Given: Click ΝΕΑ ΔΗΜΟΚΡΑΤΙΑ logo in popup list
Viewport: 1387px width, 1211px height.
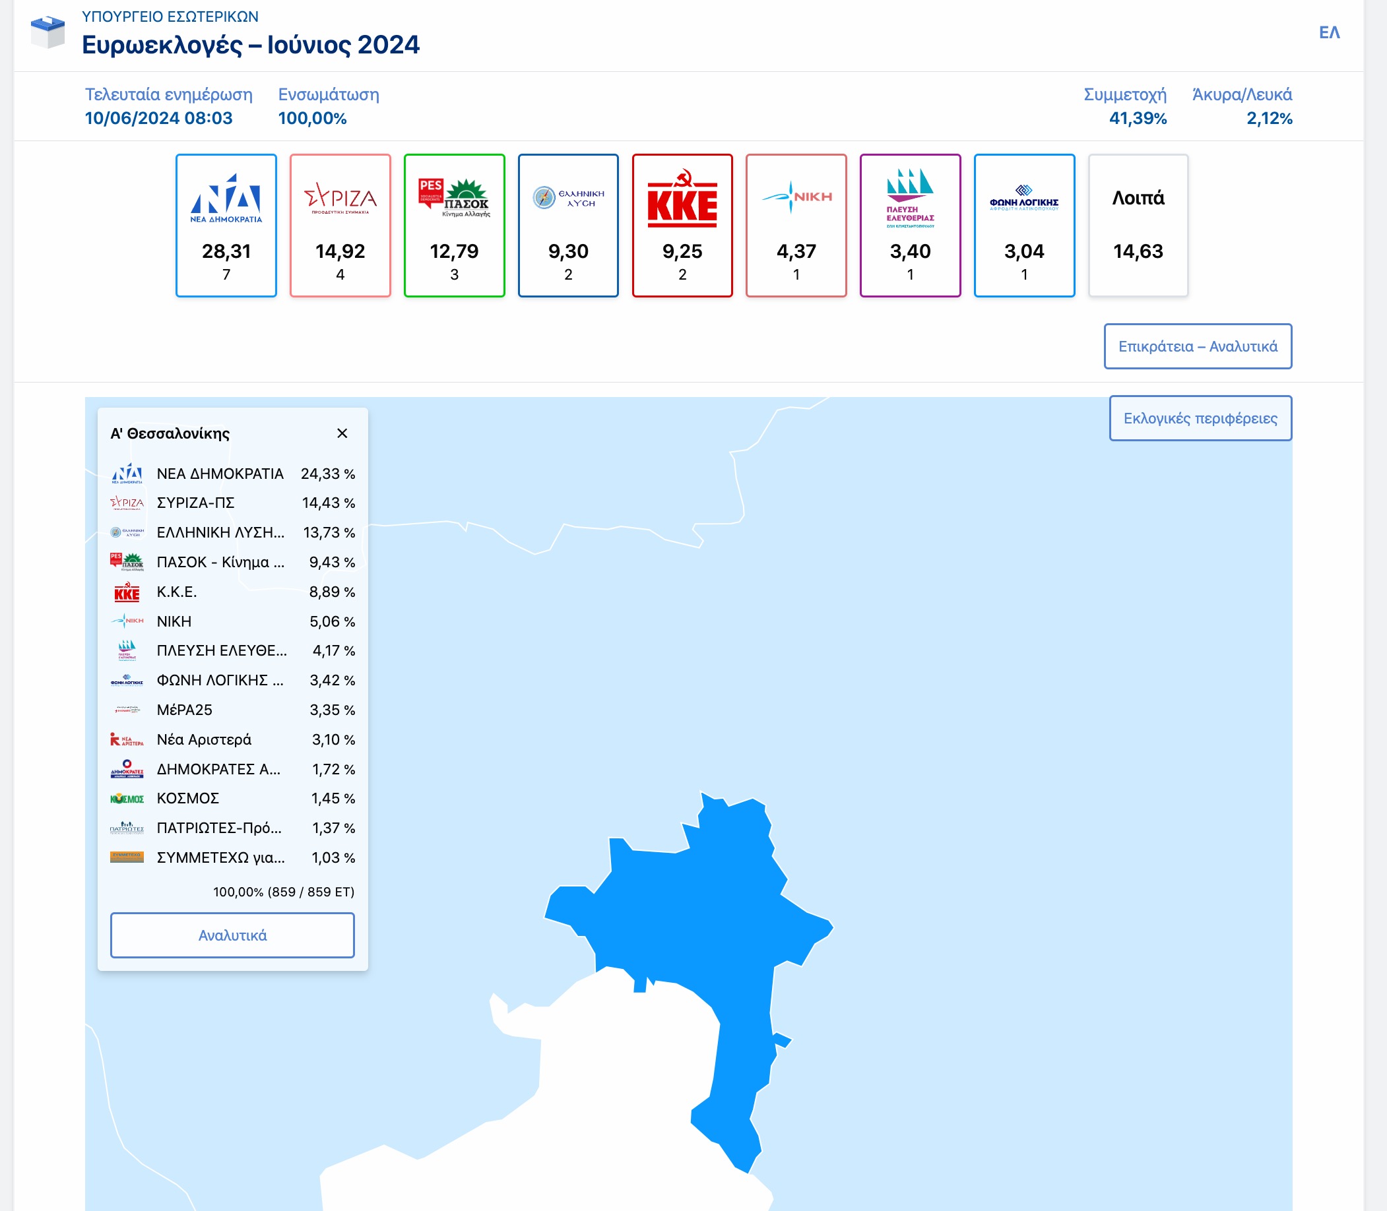Looking at the screenshot, I should (x=127, y=474).
